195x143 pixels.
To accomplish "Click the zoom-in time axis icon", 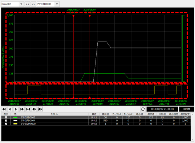I will [x=28, y=109].
